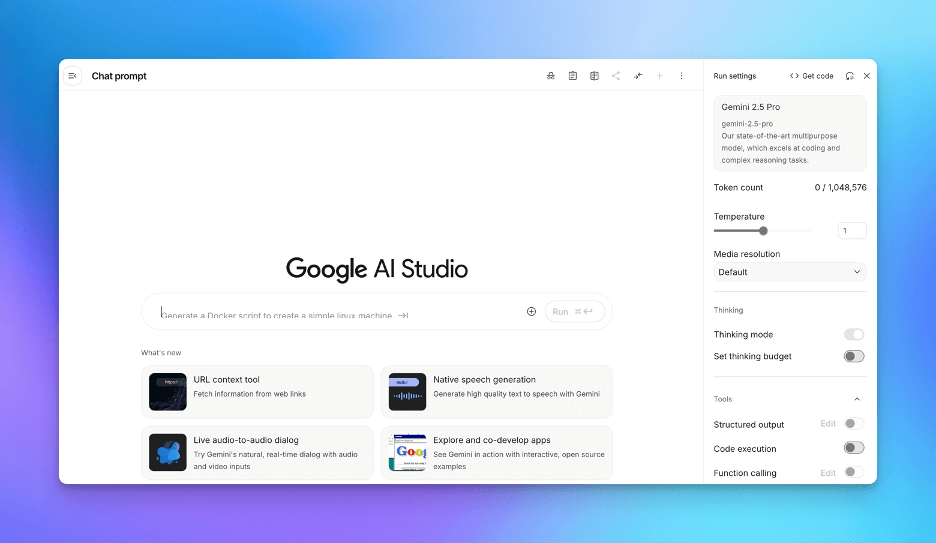Image resolution: width=936 pixels, height=543 pixels.
Task: Click the add media plus icon in prompt box
Action: click(x=531, y=311)
